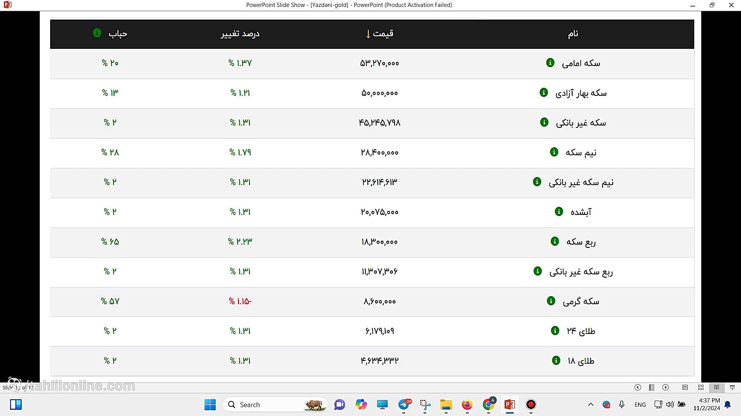Go to previous slide using status bar arrow

[638, 387]
